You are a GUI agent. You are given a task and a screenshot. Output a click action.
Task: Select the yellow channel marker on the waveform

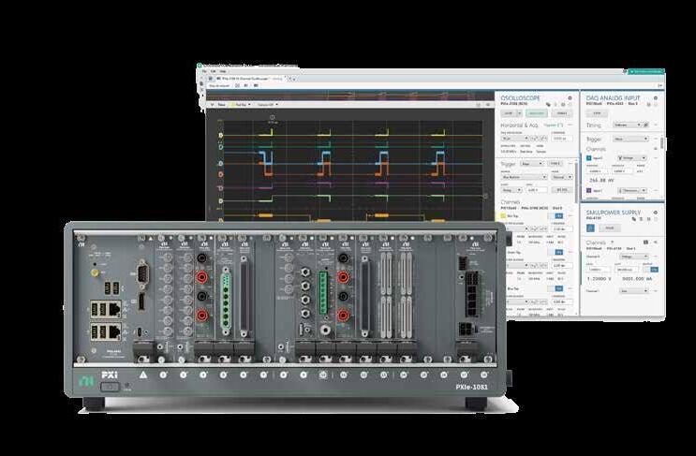[x=221, y=135]
